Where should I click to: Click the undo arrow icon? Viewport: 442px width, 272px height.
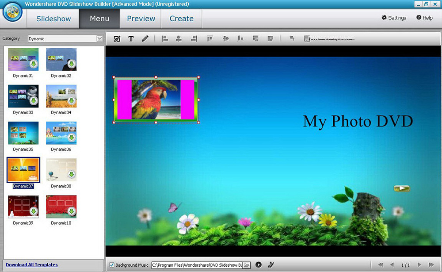[x=292, y=39]
